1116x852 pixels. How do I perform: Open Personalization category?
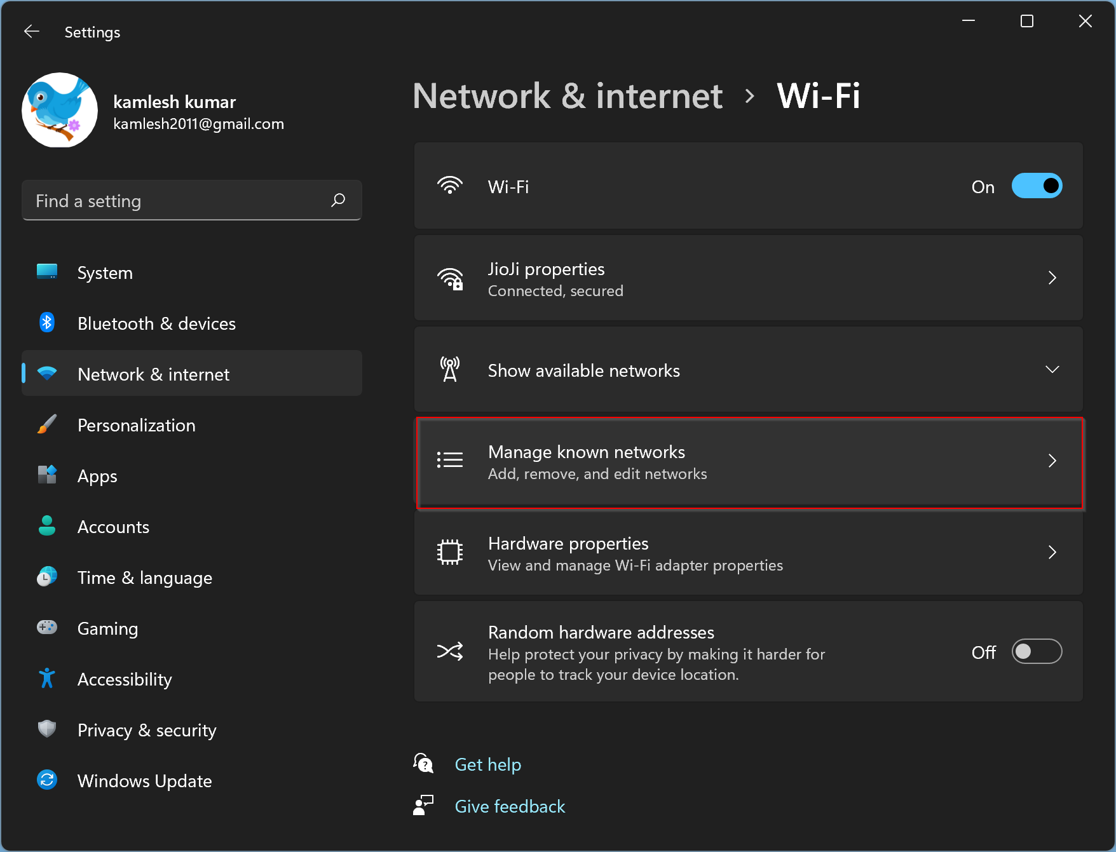[192, 425]
